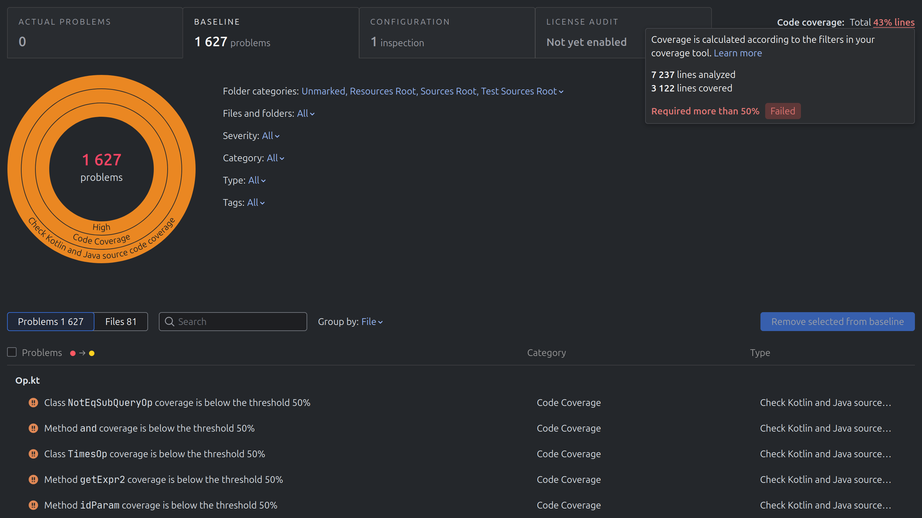Open the Learn more coverage link

738,53
